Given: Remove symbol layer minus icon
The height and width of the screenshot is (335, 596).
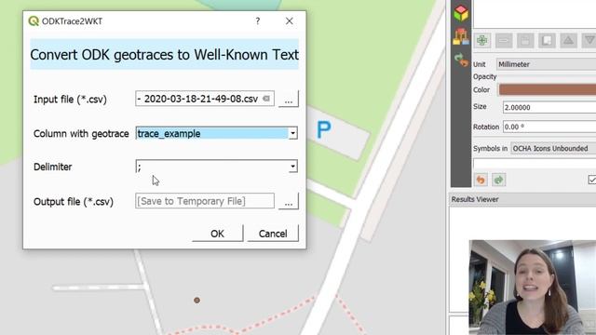Looking at the screenshot, I should point(504,40).
